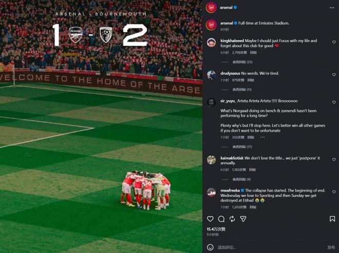339x253 pixels.
Task: Save the post with the bookmark icon
Action: (332, 219)
